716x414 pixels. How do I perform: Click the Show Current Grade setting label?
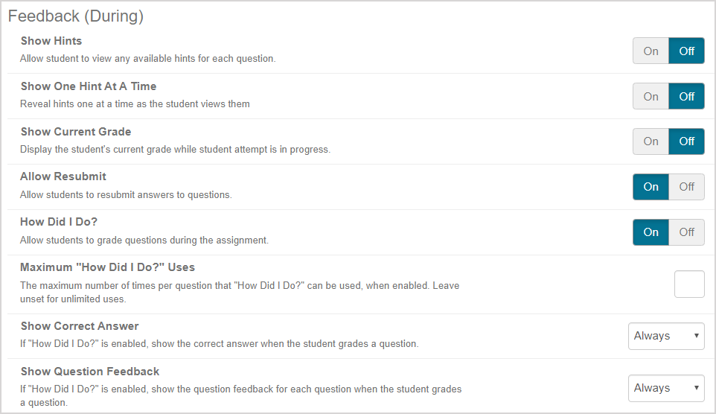pyautogui.click(x=76, y=132)
